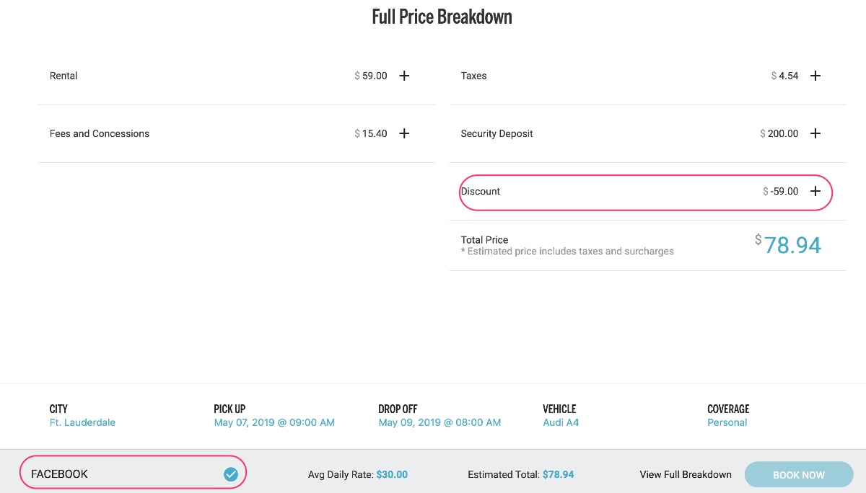
Task: Click the Avg Daily Rate $30.00 value
Action: pos(392,475)
